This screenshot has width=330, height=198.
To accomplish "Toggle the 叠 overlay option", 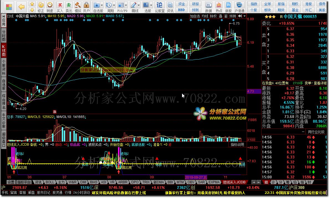I will (221, 16).
